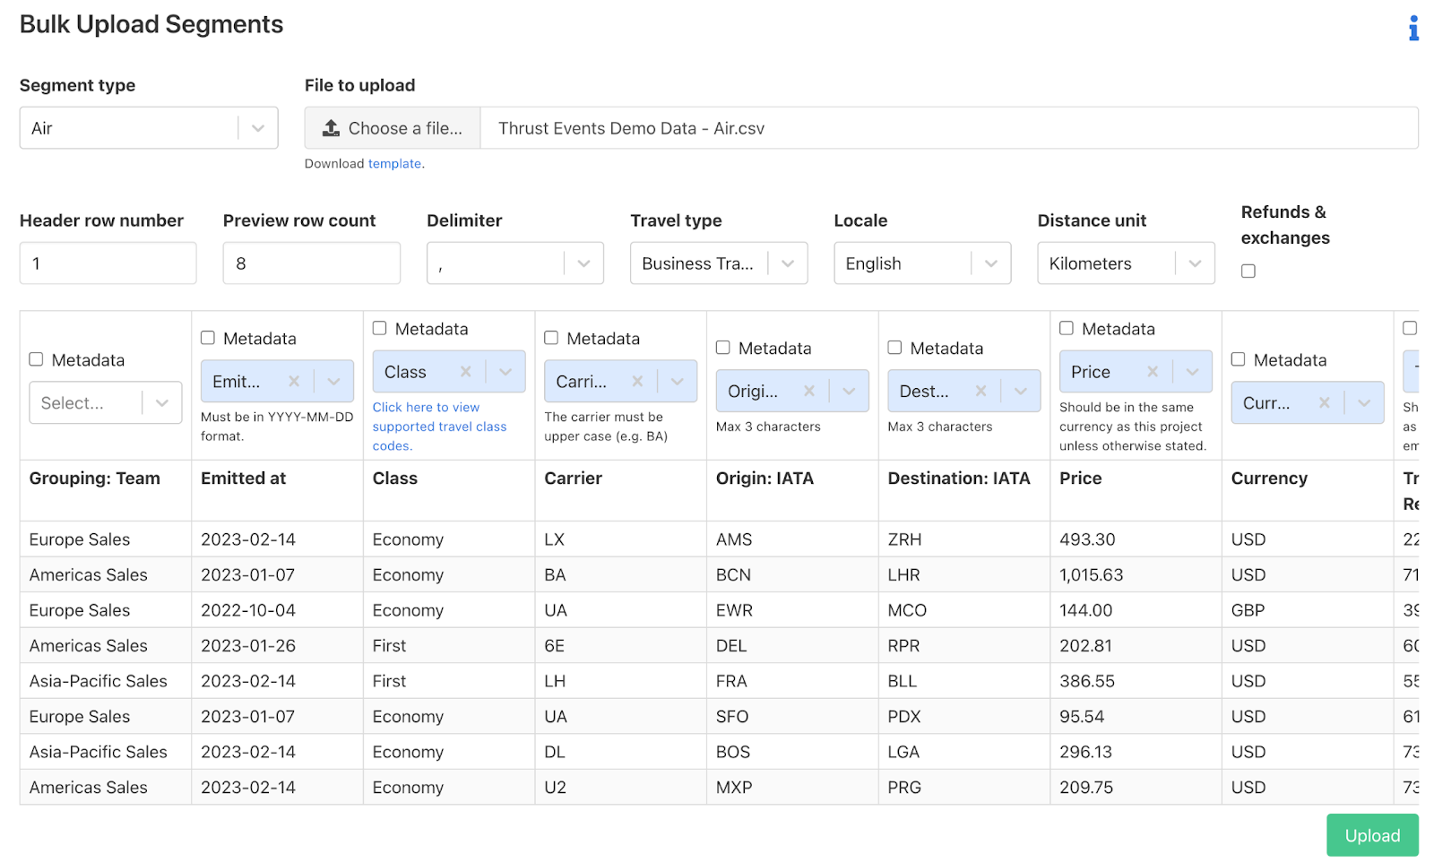Clear the Origin column mapping
This screenshot has width=1434, height=862.
809,392
